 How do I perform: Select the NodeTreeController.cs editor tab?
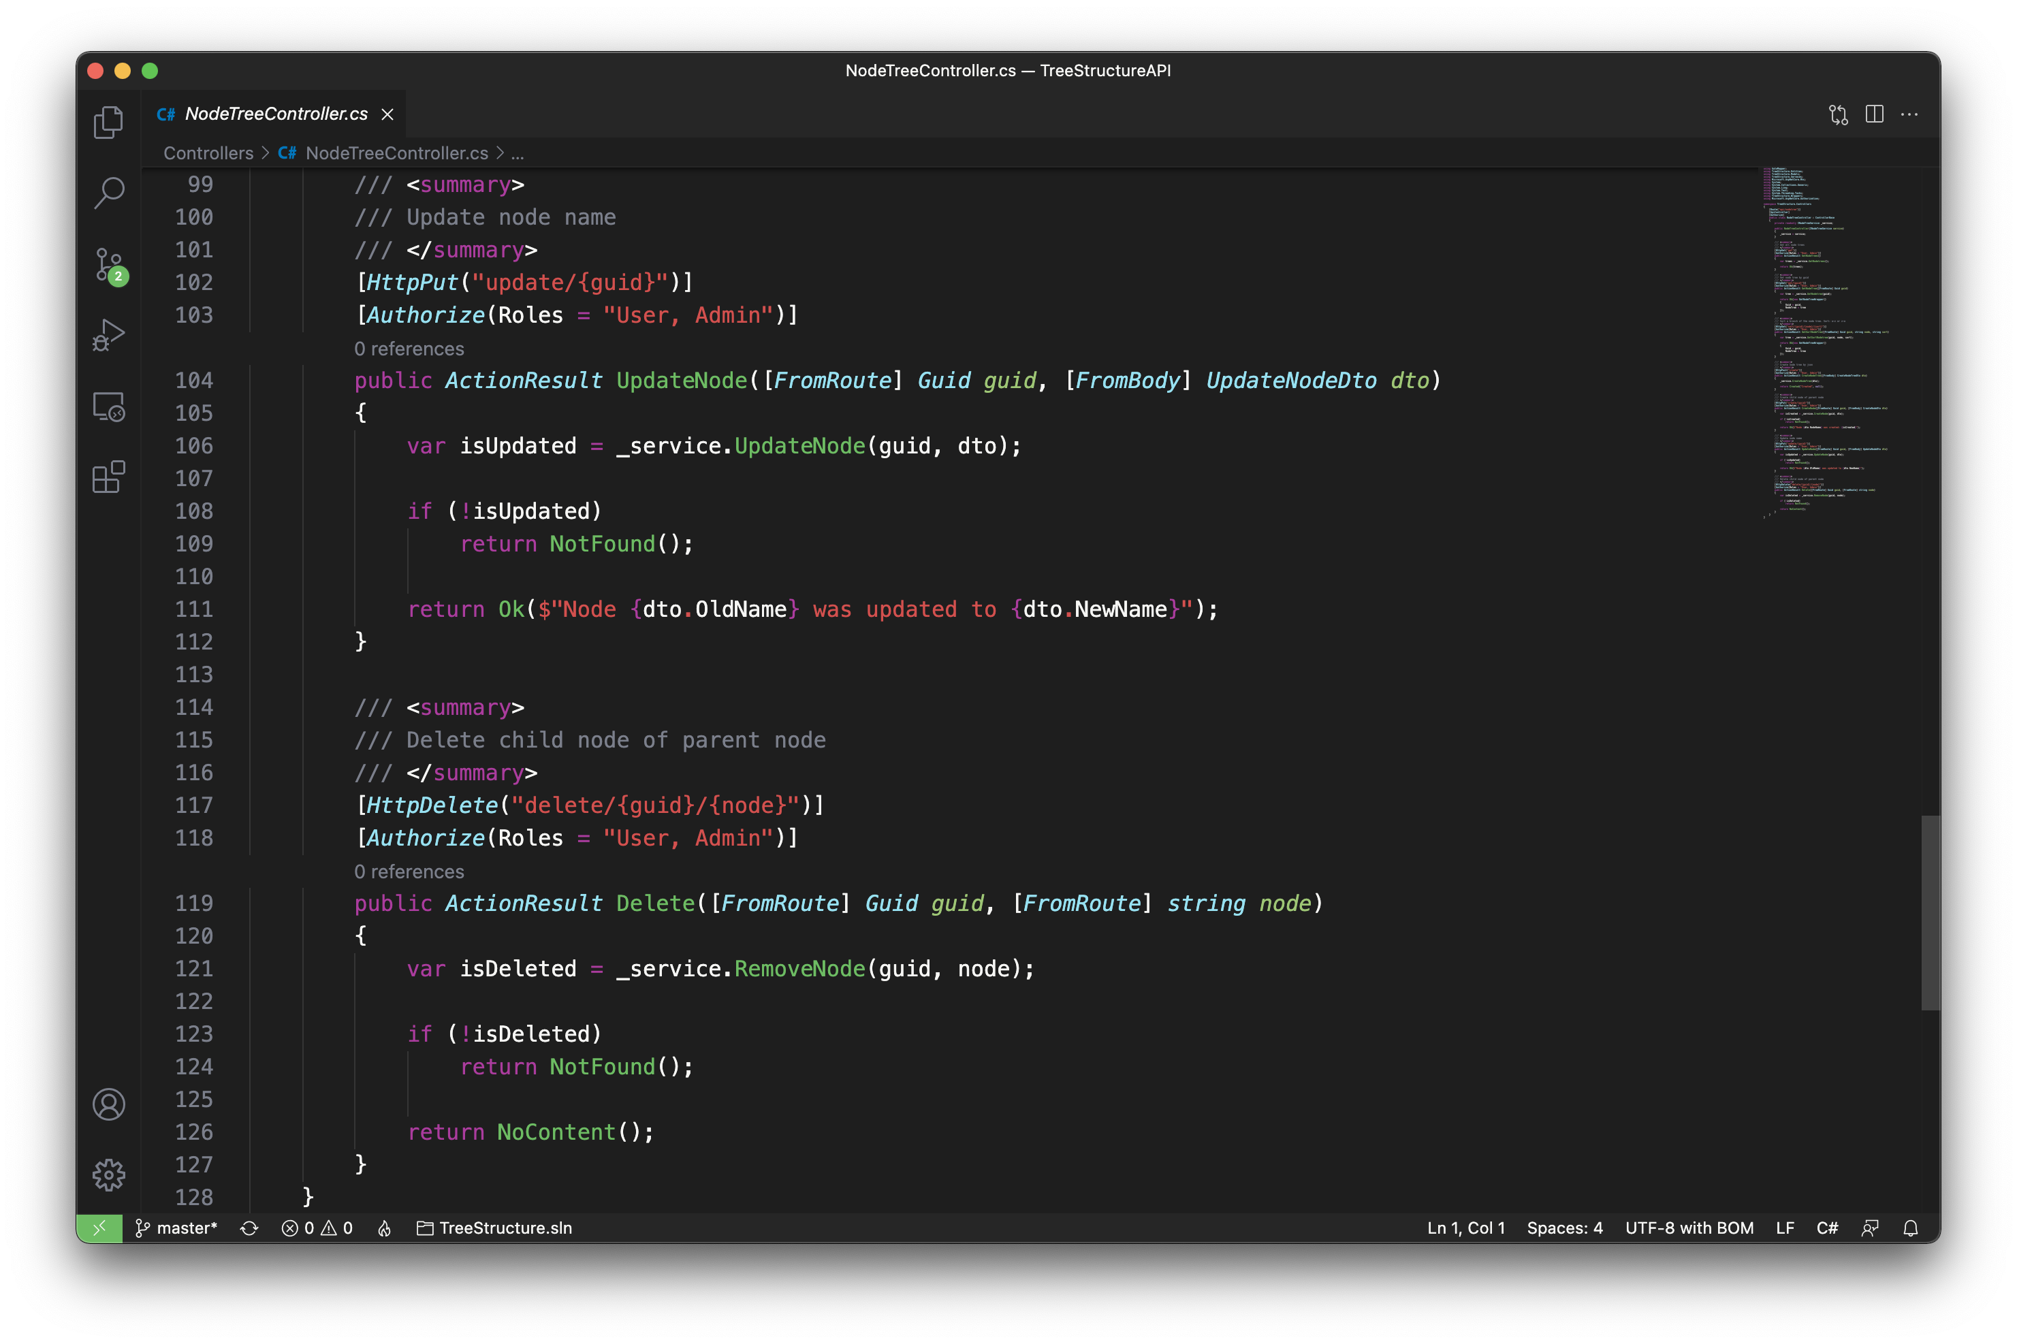276,114
